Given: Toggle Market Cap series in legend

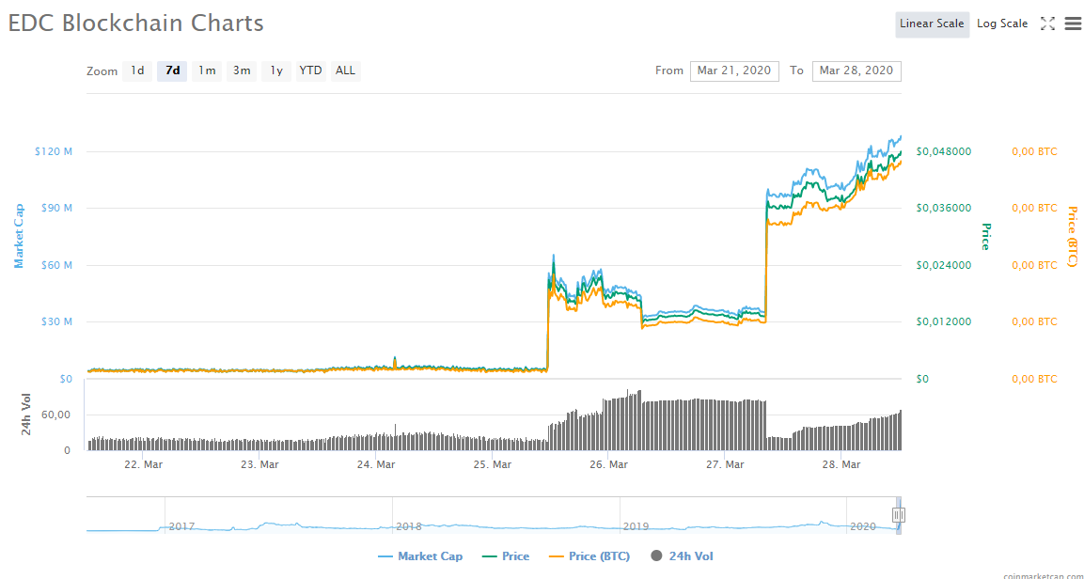Looking at the screenshot, I should [420, 556].
